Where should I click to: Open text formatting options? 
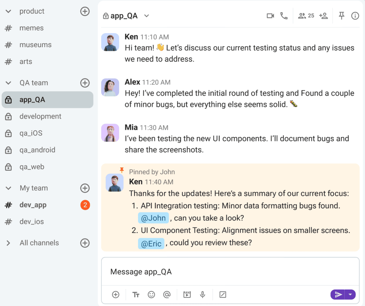click(136, 294)
